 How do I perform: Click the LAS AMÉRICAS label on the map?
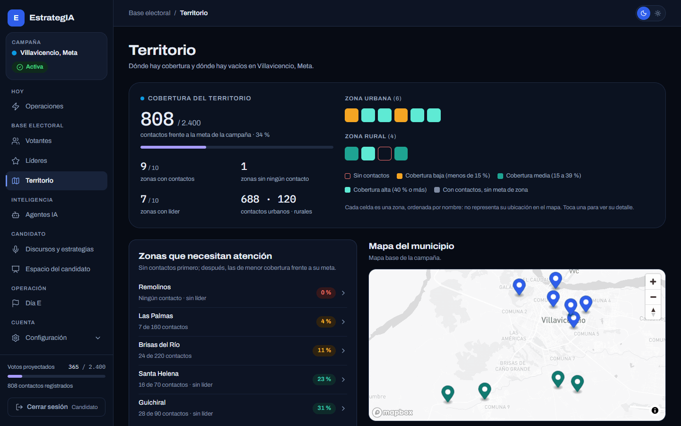coord(514,336)
